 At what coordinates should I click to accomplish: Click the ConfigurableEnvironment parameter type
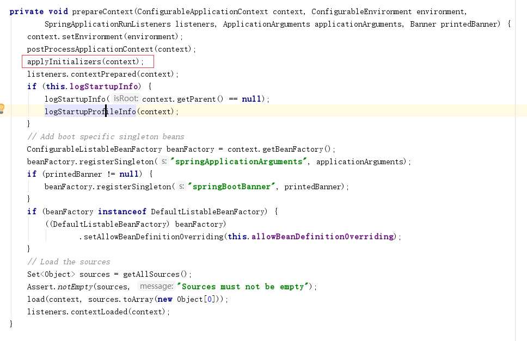point(361,12)
